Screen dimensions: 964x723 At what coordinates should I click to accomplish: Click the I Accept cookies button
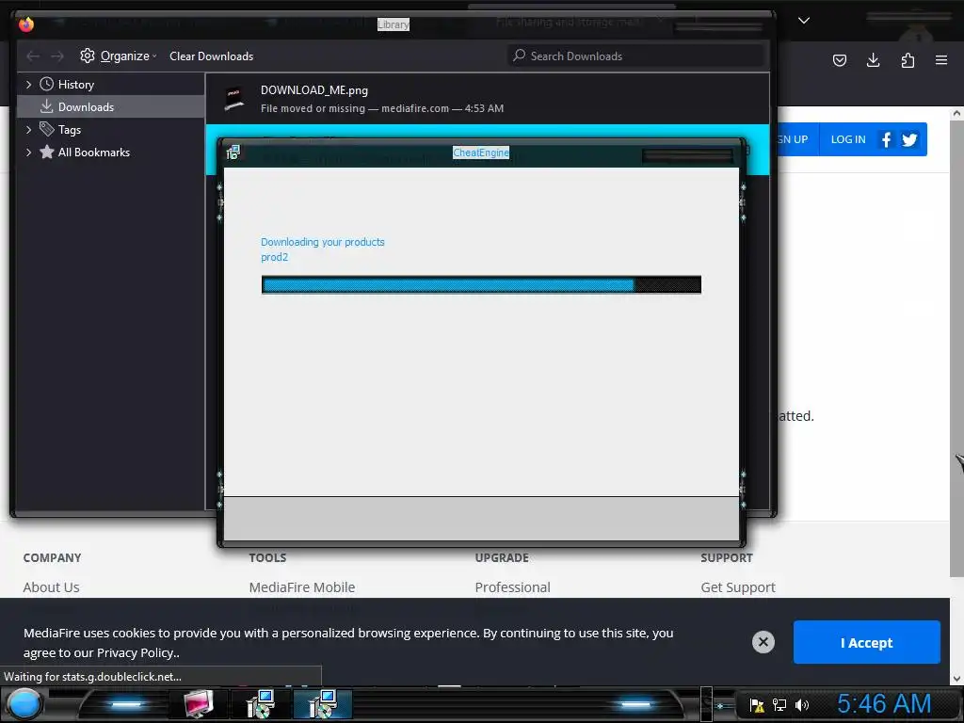coord(866,642)
